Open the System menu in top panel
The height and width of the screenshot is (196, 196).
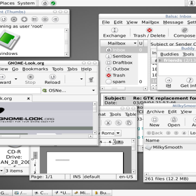pyautogui.click(x=26, y=3)
